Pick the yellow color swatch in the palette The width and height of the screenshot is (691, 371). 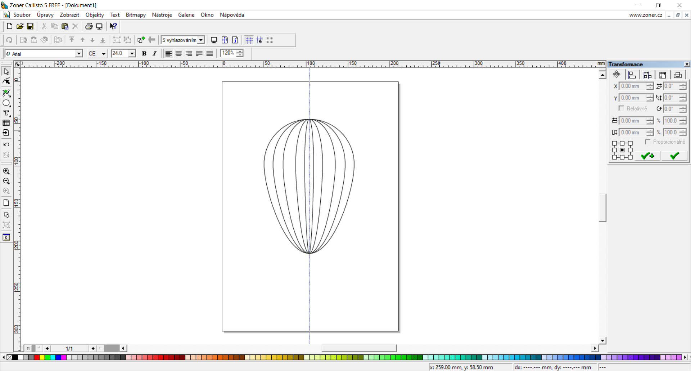coord(42,357)
